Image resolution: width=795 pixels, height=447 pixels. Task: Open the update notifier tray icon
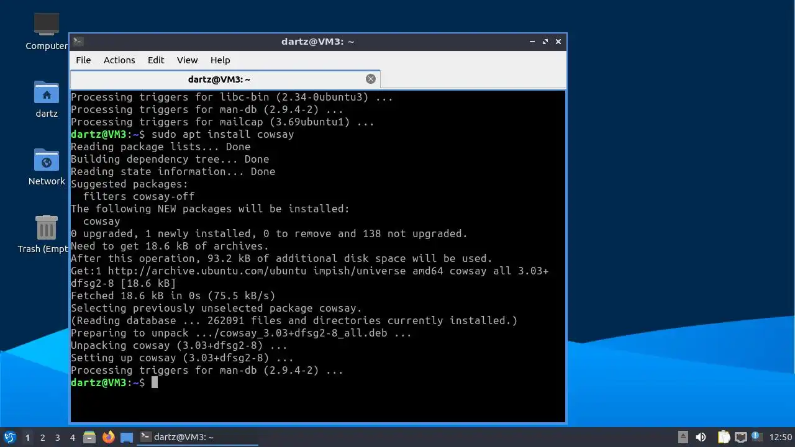[756, 436]
